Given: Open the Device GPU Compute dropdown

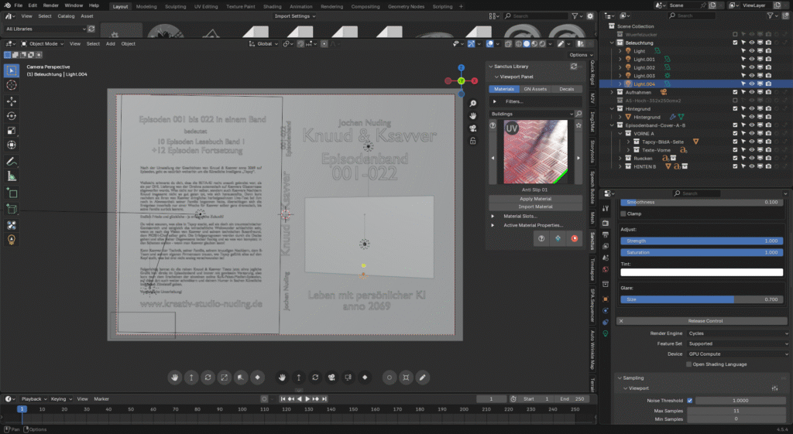Looking at the screenshot, I should (x=738, y=354).
